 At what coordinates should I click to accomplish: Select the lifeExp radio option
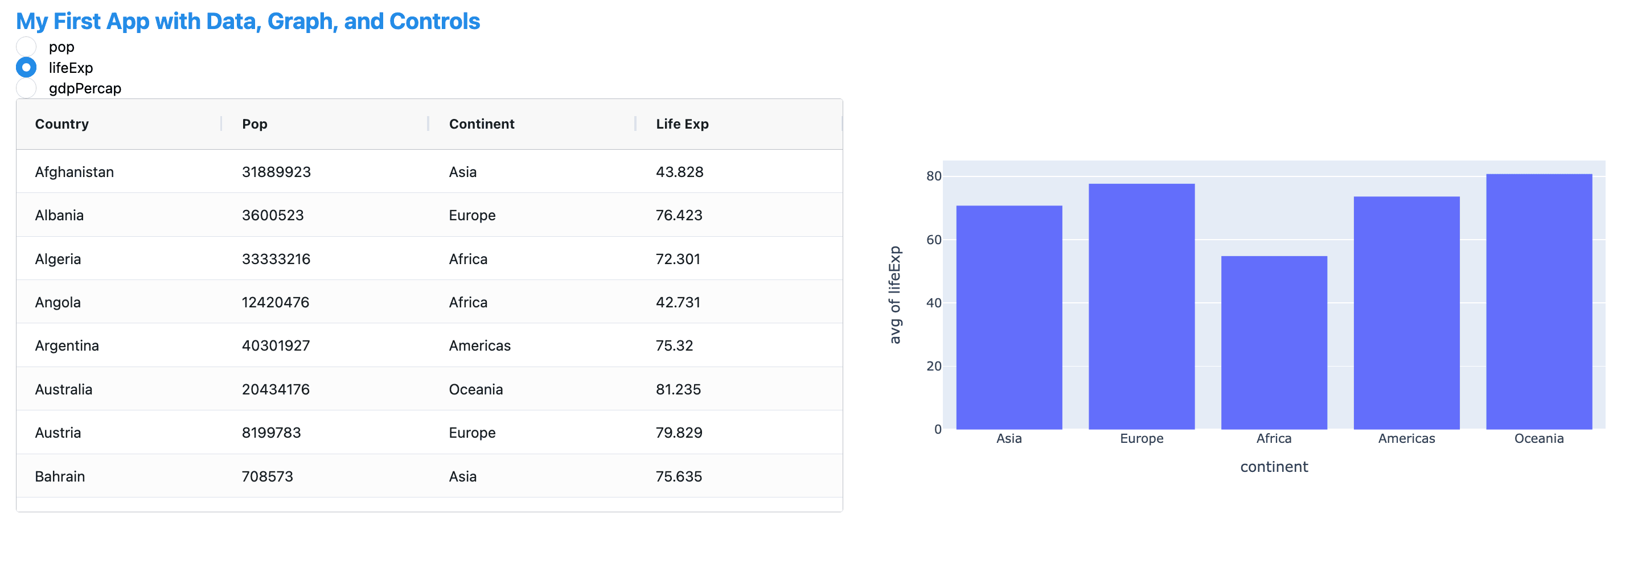26,67
